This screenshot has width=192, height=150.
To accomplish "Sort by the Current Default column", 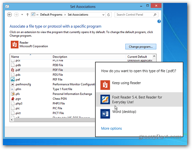I will point(139,57).
